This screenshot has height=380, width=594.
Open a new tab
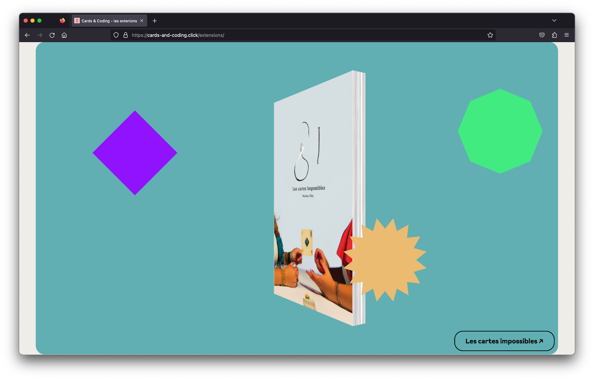click(155, 21)
